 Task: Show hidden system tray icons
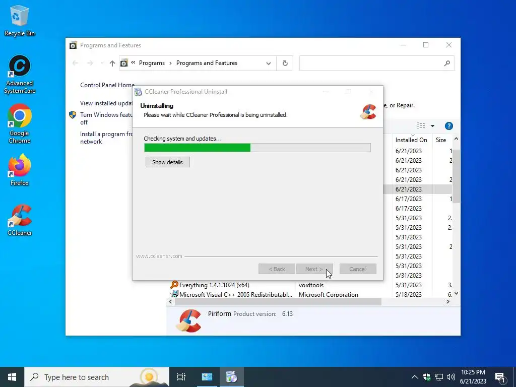coord(415,377)
